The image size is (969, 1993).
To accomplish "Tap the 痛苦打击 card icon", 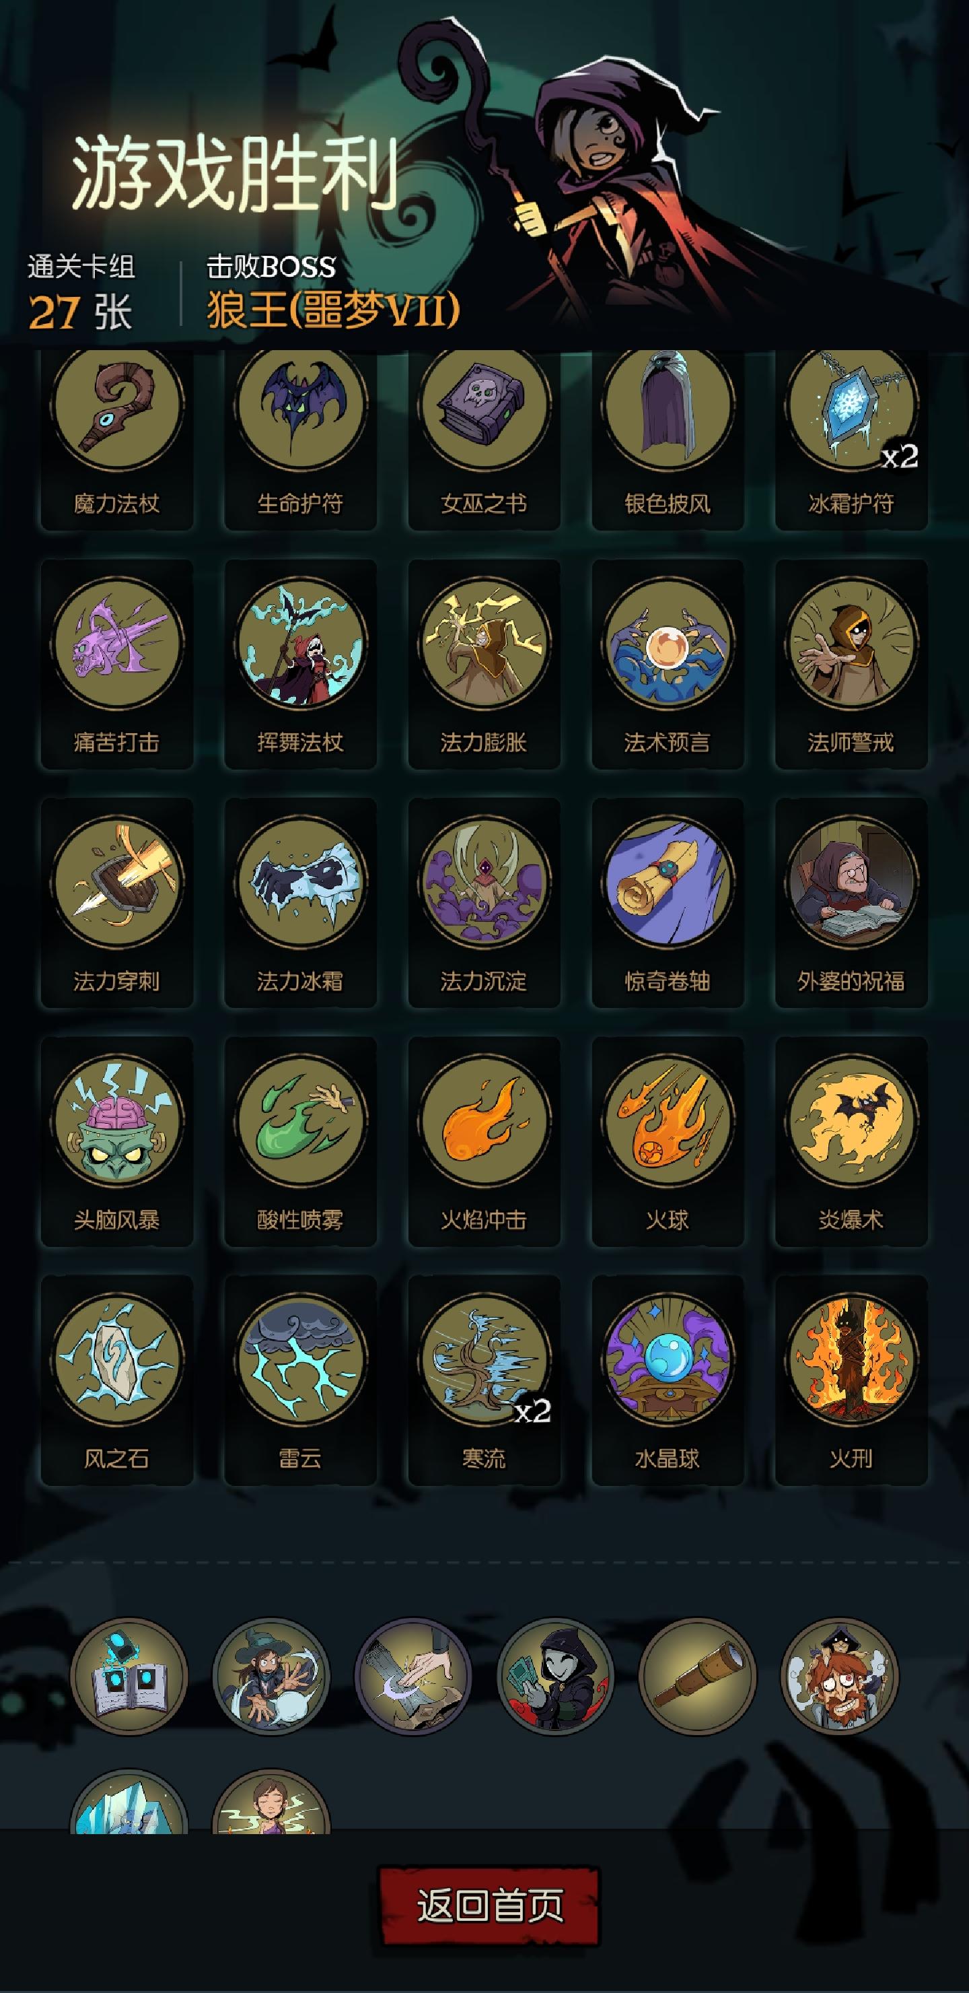I will pyautogui.click(x=117, y=644).
